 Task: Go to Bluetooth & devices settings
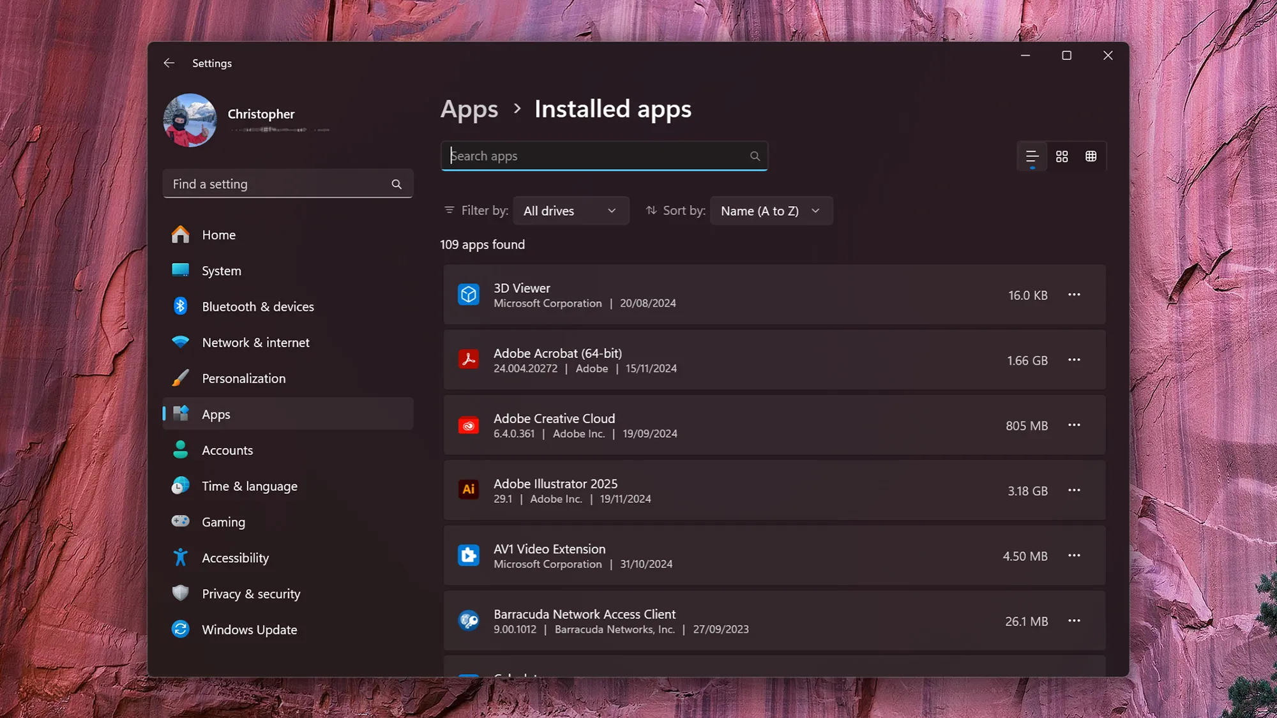tap(257, 307)
